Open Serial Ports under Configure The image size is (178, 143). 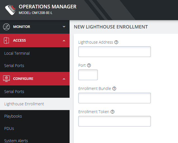point(35,92)
